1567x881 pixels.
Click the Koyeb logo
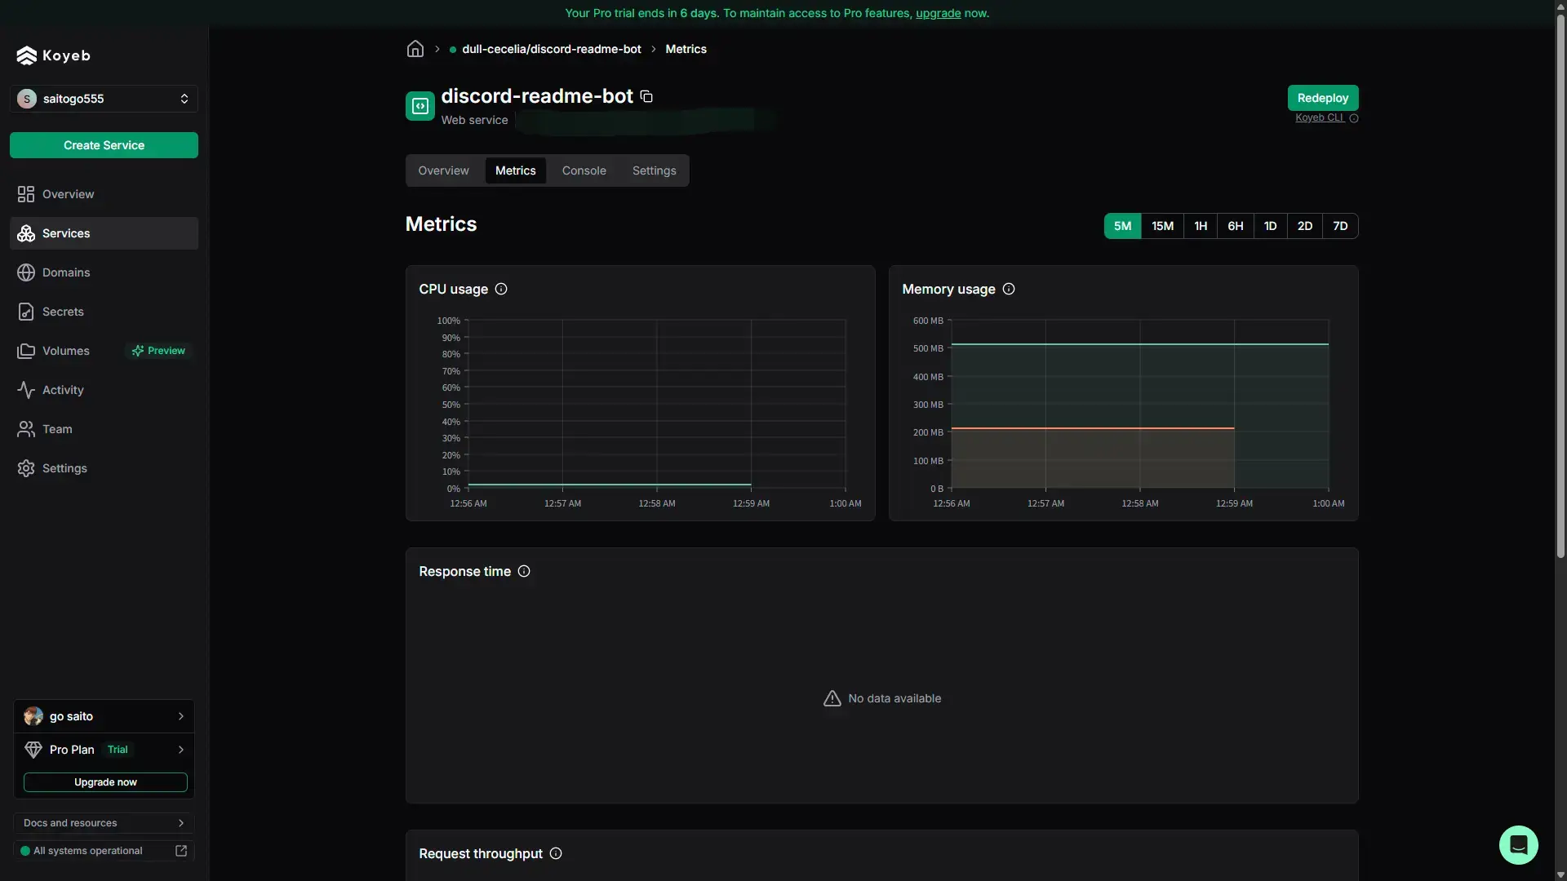coord(54,55)
